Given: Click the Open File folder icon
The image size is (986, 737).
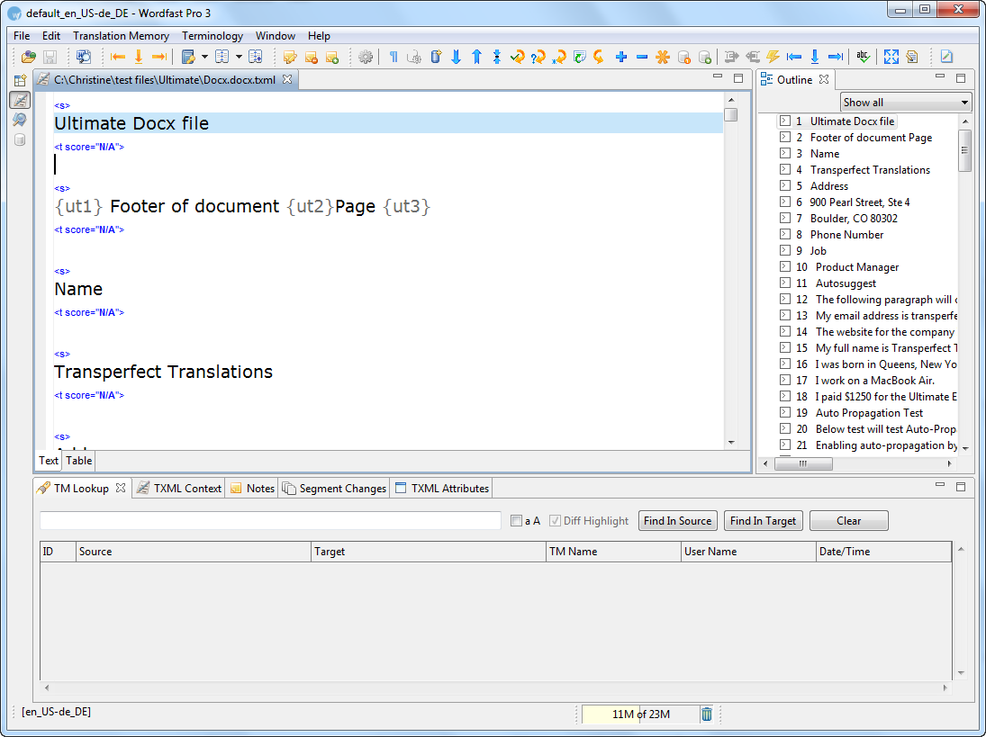Looking at the screenshot, I should pyautogui.click(x=28, y=58).
